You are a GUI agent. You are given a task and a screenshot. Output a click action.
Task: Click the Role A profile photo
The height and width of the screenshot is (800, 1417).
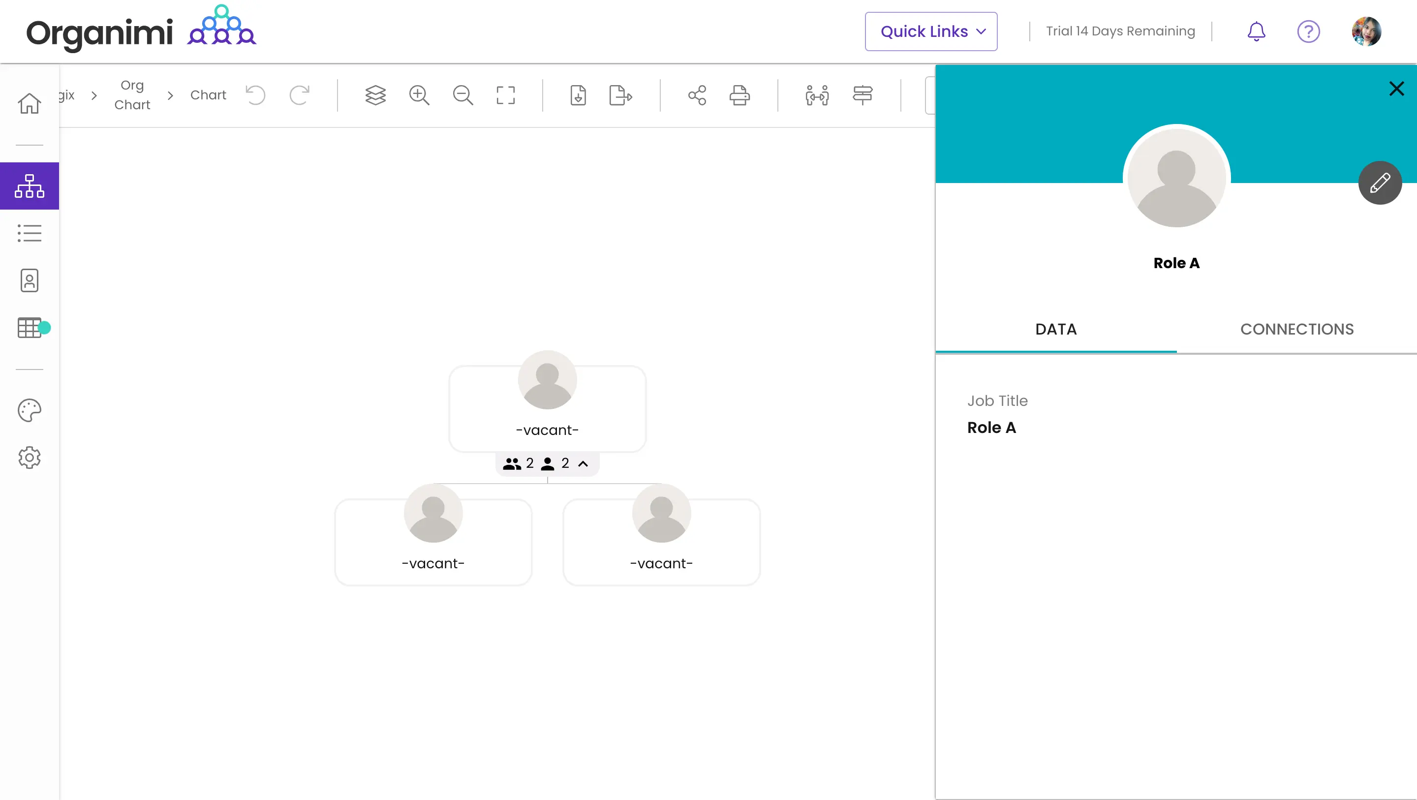coord(1176,178)
